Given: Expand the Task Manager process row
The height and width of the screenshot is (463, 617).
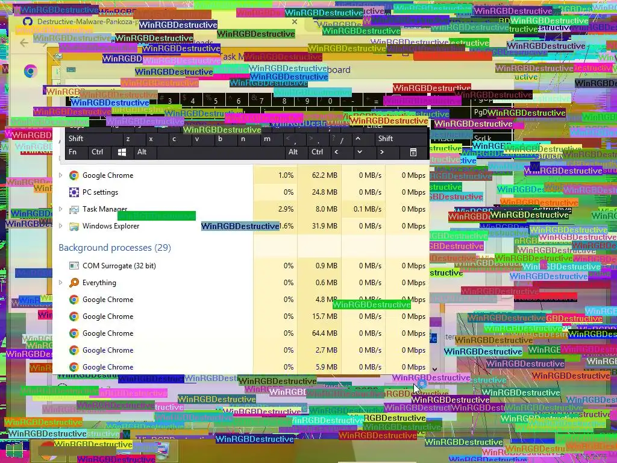Looking at the screenshot, I should click(x=61, y=209).
